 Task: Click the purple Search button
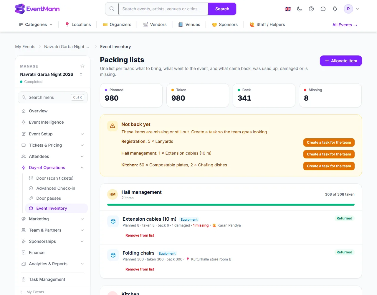222,9
